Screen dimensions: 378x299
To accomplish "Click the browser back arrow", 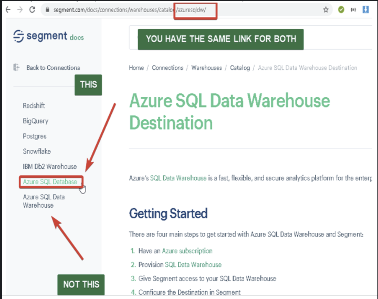I will [8, 10].
